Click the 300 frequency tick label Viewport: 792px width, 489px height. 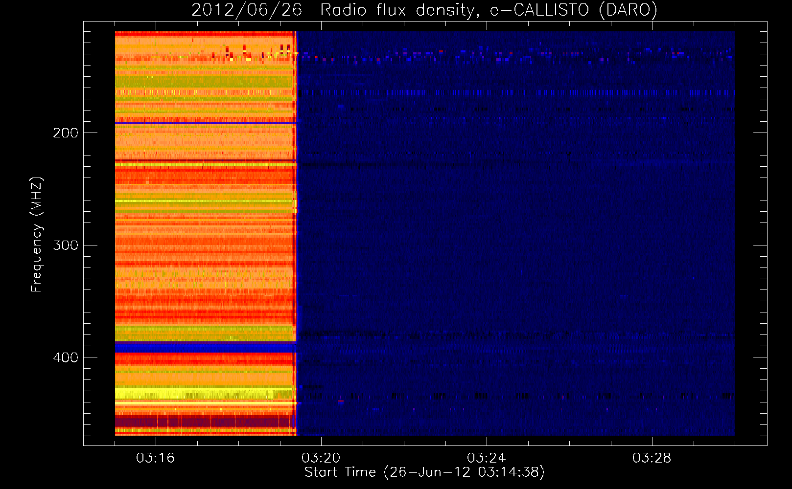(x=66, y=245)
